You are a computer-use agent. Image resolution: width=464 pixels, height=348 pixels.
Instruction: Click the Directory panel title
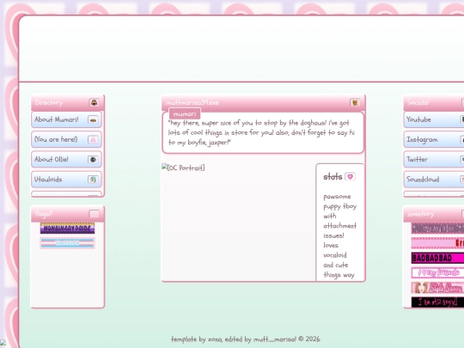[x=49, y=103]
